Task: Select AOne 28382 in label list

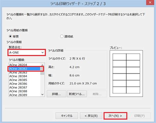Action: pos(25,69)
